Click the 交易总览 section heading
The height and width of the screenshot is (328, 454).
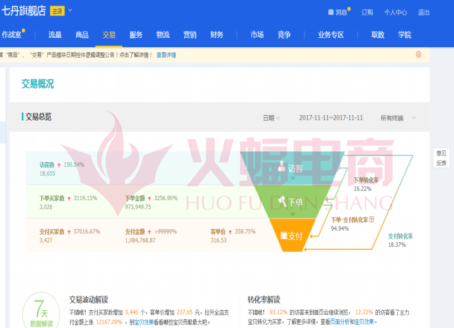[x=38, y=117]
